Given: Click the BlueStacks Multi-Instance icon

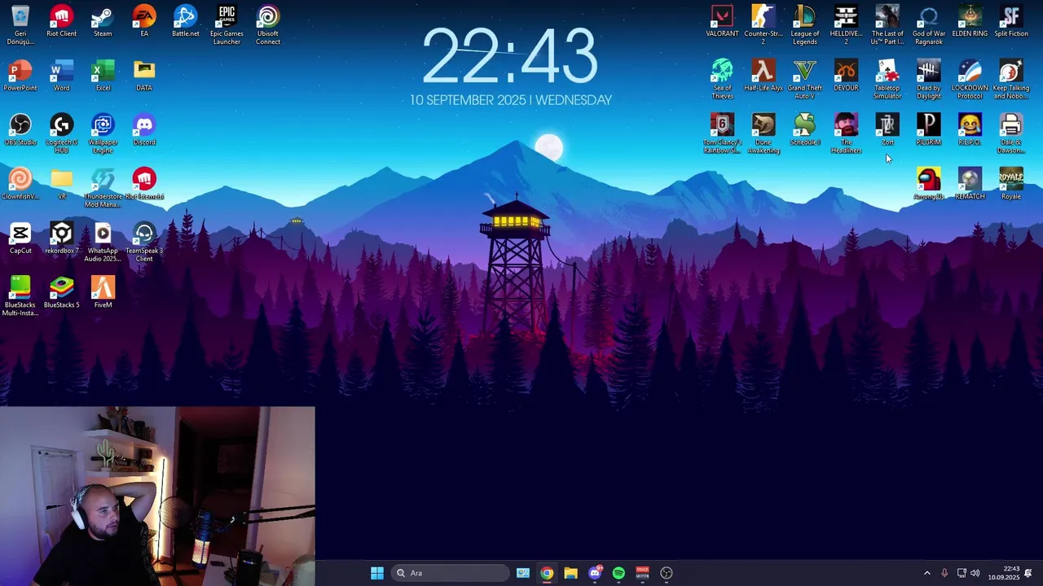Looking at the screenshot, I should tap(20, 296).
